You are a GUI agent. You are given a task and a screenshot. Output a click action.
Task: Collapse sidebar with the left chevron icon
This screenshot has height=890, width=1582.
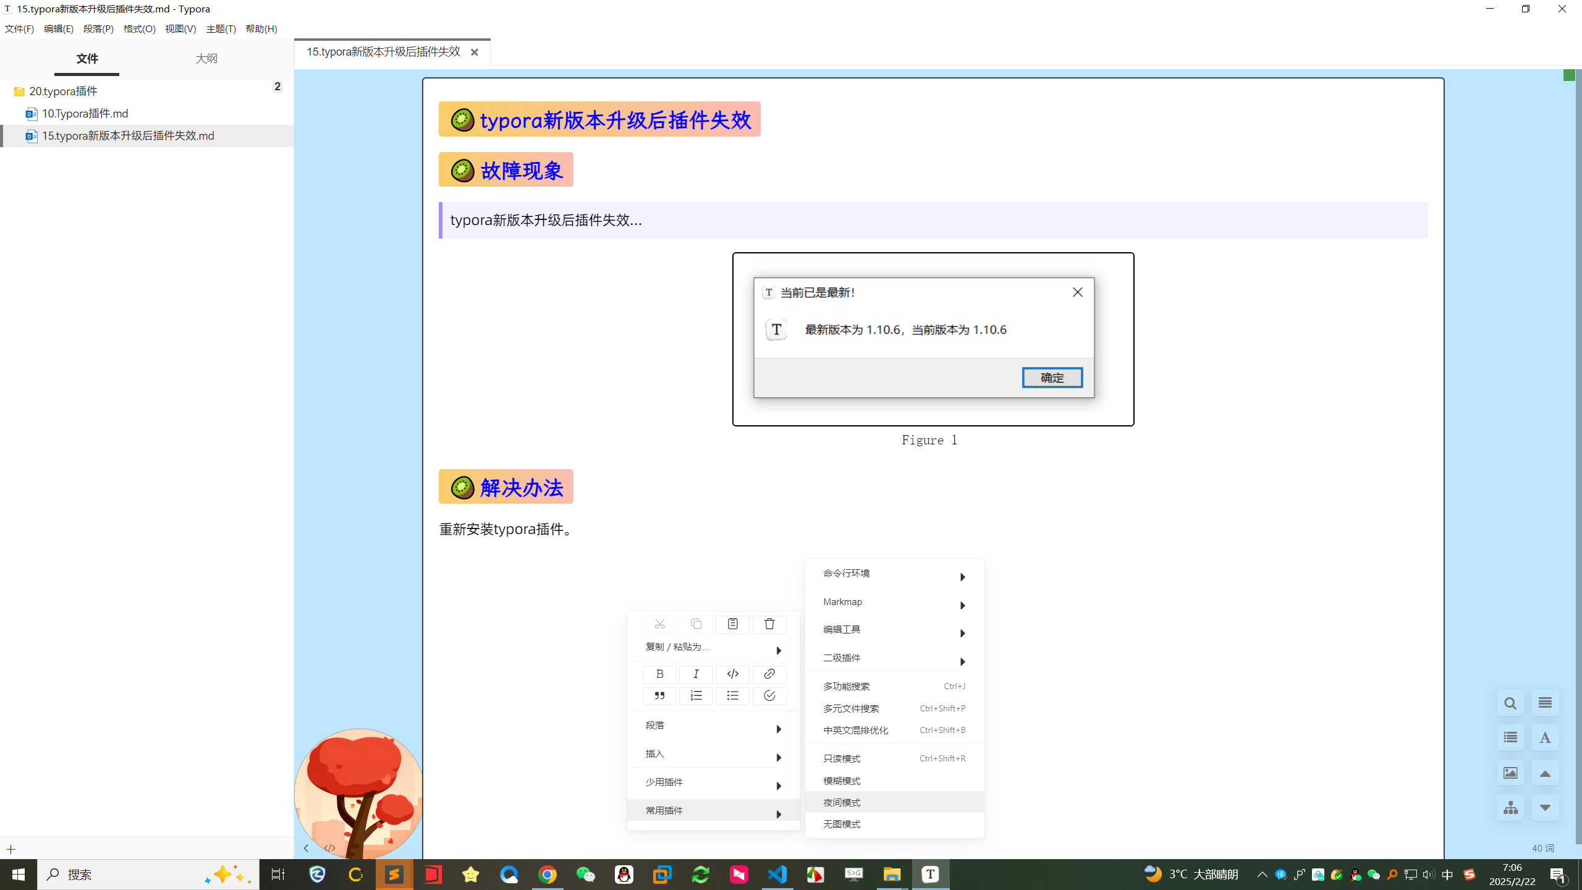pos(306,848)
